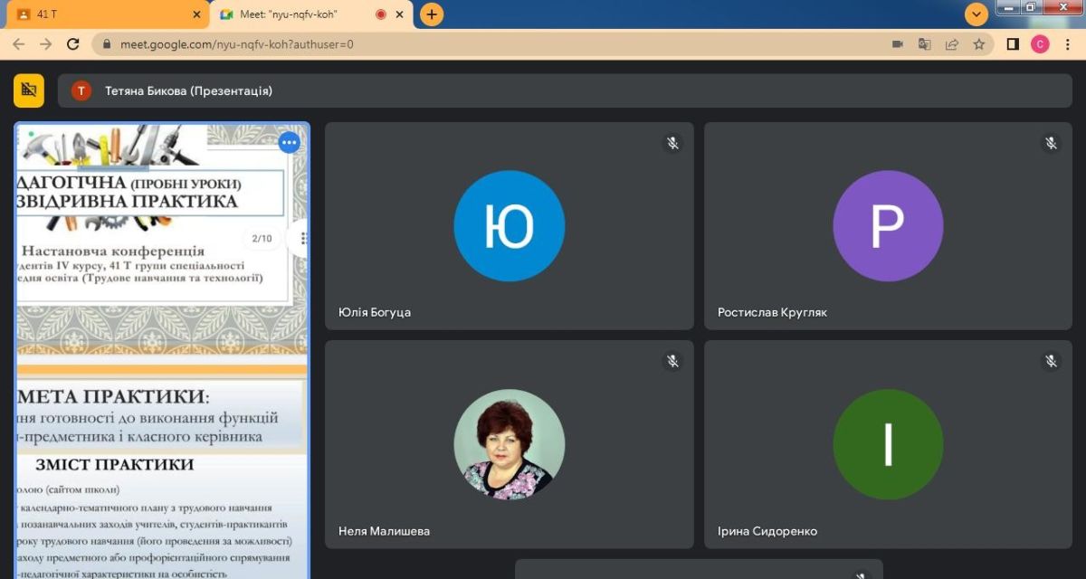Reload the Meet page
This screenshot has height=579, width=1086.
click(x=73, y=44)
